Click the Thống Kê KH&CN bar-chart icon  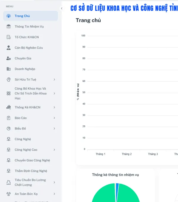tap(9, 107)
